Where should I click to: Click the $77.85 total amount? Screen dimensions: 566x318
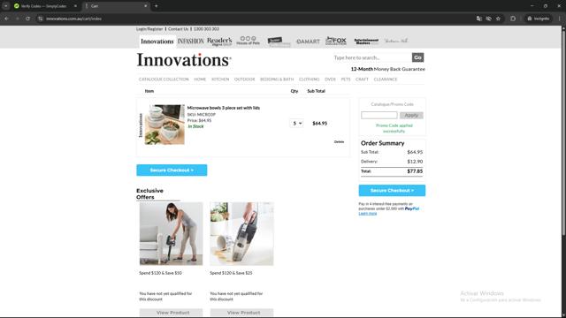(415, 171)
